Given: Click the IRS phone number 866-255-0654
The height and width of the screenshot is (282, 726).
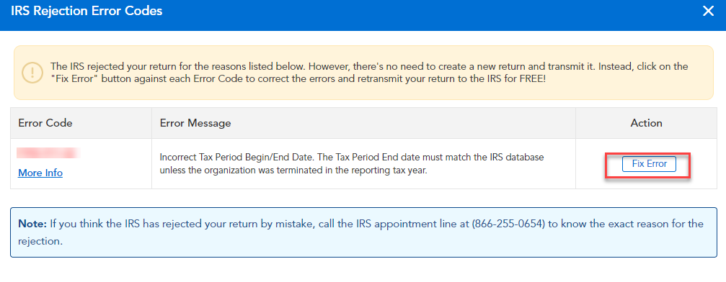Looking at the screenshot, I should [x=507, y=224].
